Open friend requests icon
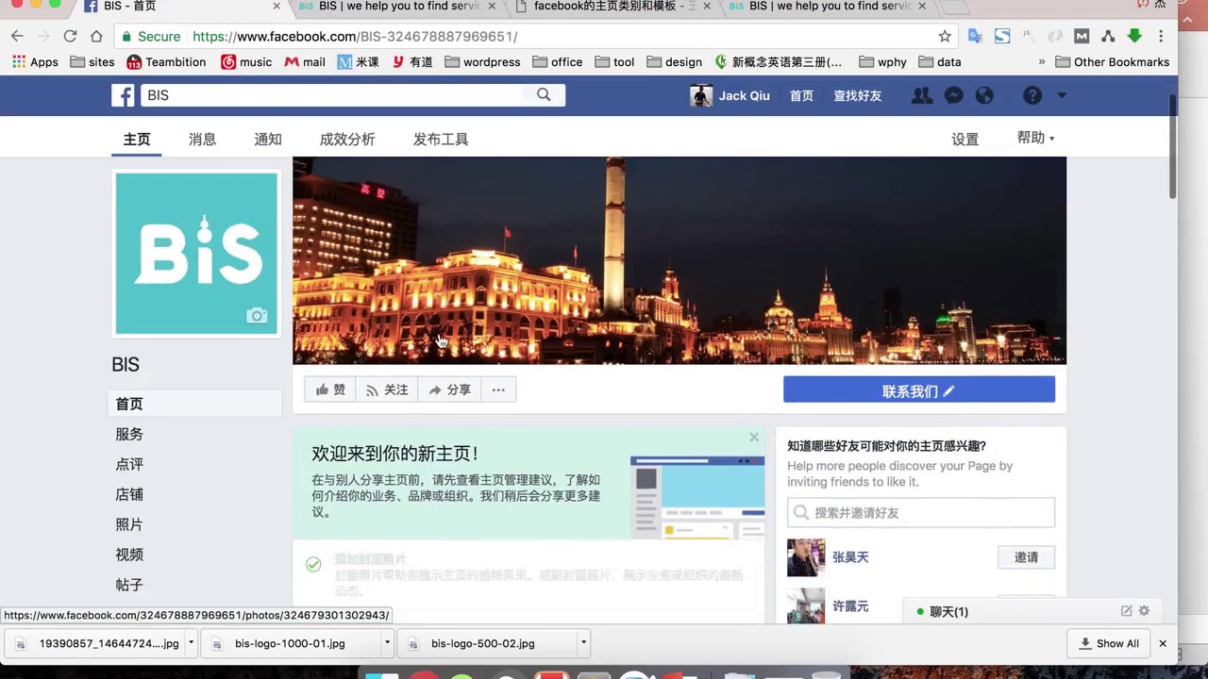Image resolution: width=1208 pixels, height=679 pixels. pos(922,95)
